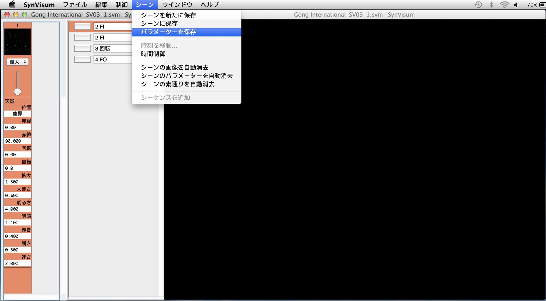The height and width of the screenshot is (301, 546).
Task: Click the 赤経 value field 0.00
Action: click(x=18, y=128)
